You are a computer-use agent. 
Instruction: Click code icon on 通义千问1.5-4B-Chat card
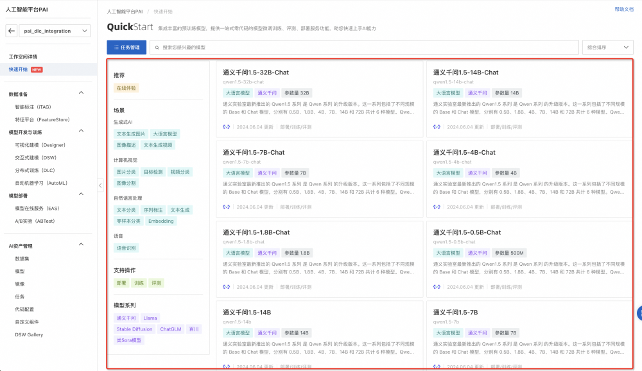click(437, 207)
